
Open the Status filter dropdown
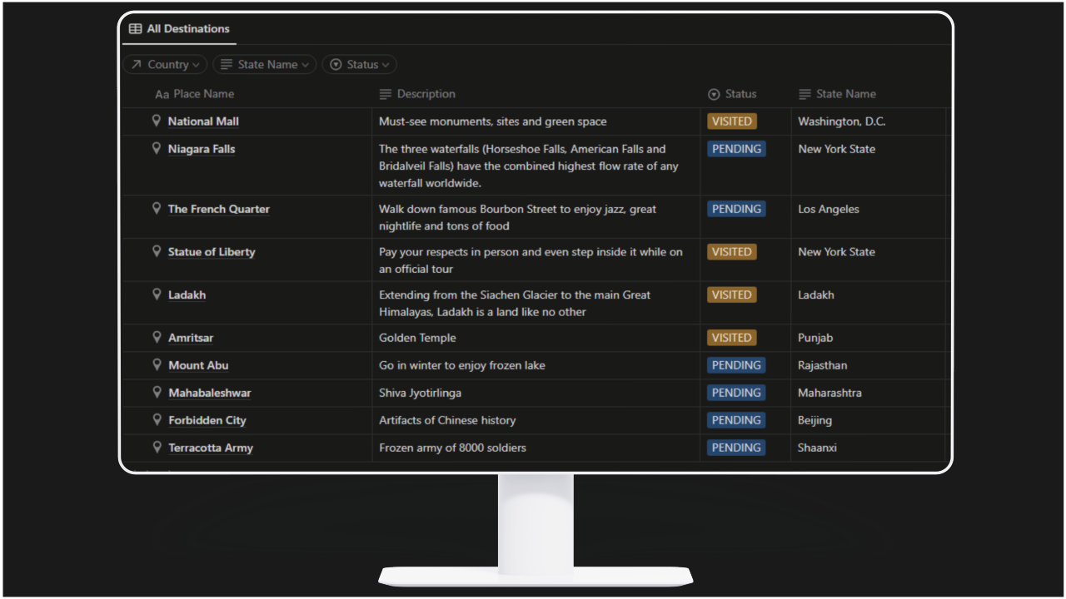[360, 64]
